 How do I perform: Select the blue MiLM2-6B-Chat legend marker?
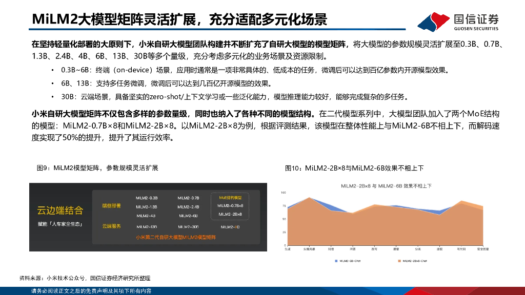point(336,261)
